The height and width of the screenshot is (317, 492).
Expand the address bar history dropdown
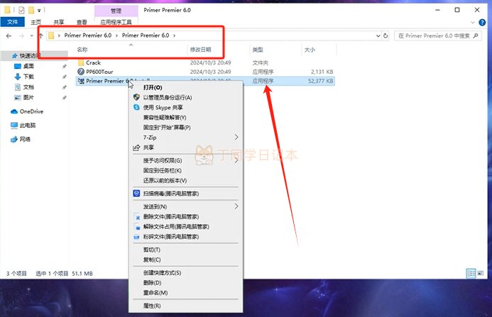point(378,36)
